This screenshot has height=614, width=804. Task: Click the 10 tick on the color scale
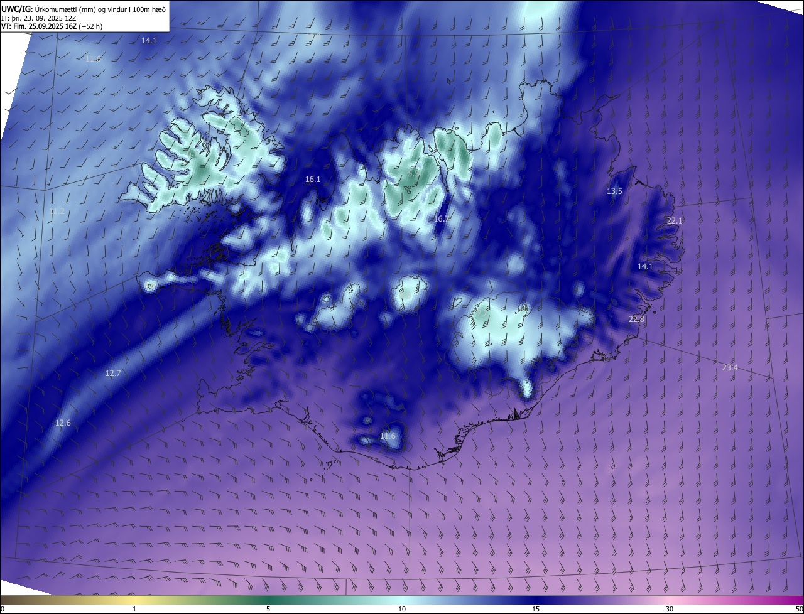tap(402, 610)
